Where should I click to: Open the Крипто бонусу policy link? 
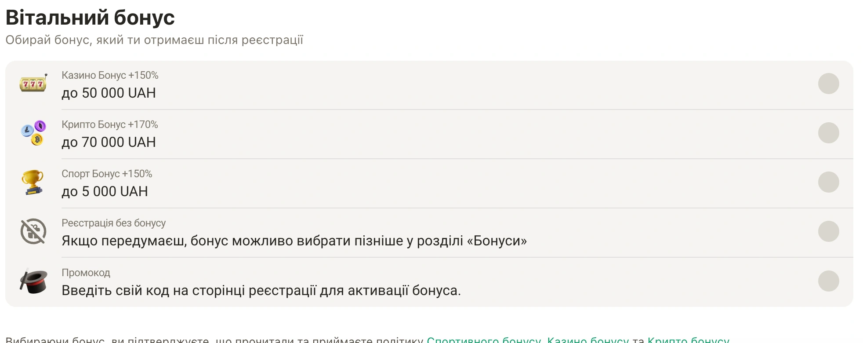[x=687, y=339]
